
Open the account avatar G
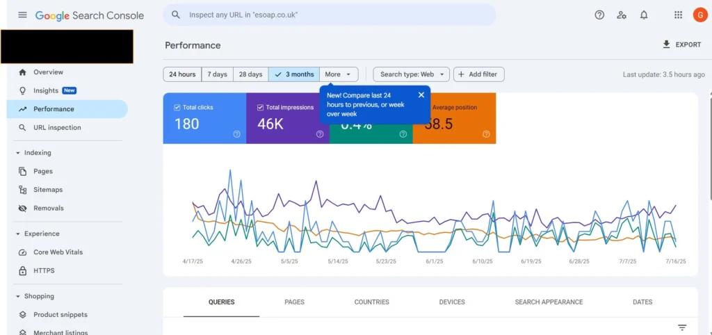(x=699, y=15)
